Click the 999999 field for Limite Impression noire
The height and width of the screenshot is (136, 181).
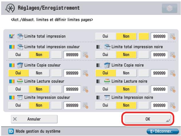(159, 105)
